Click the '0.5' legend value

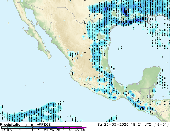[9, 130]
